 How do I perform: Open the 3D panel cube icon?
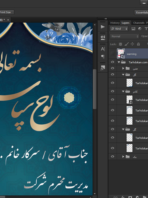pos(103,37)
